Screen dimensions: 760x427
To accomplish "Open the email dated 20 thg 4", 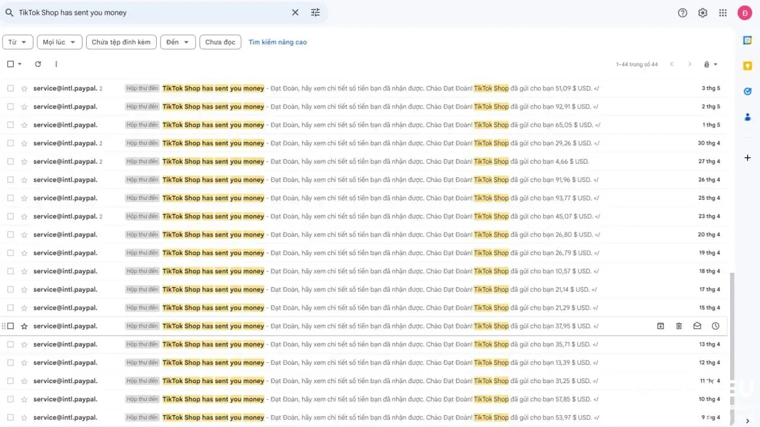I will pyautogui.click(x=363, y=235).
